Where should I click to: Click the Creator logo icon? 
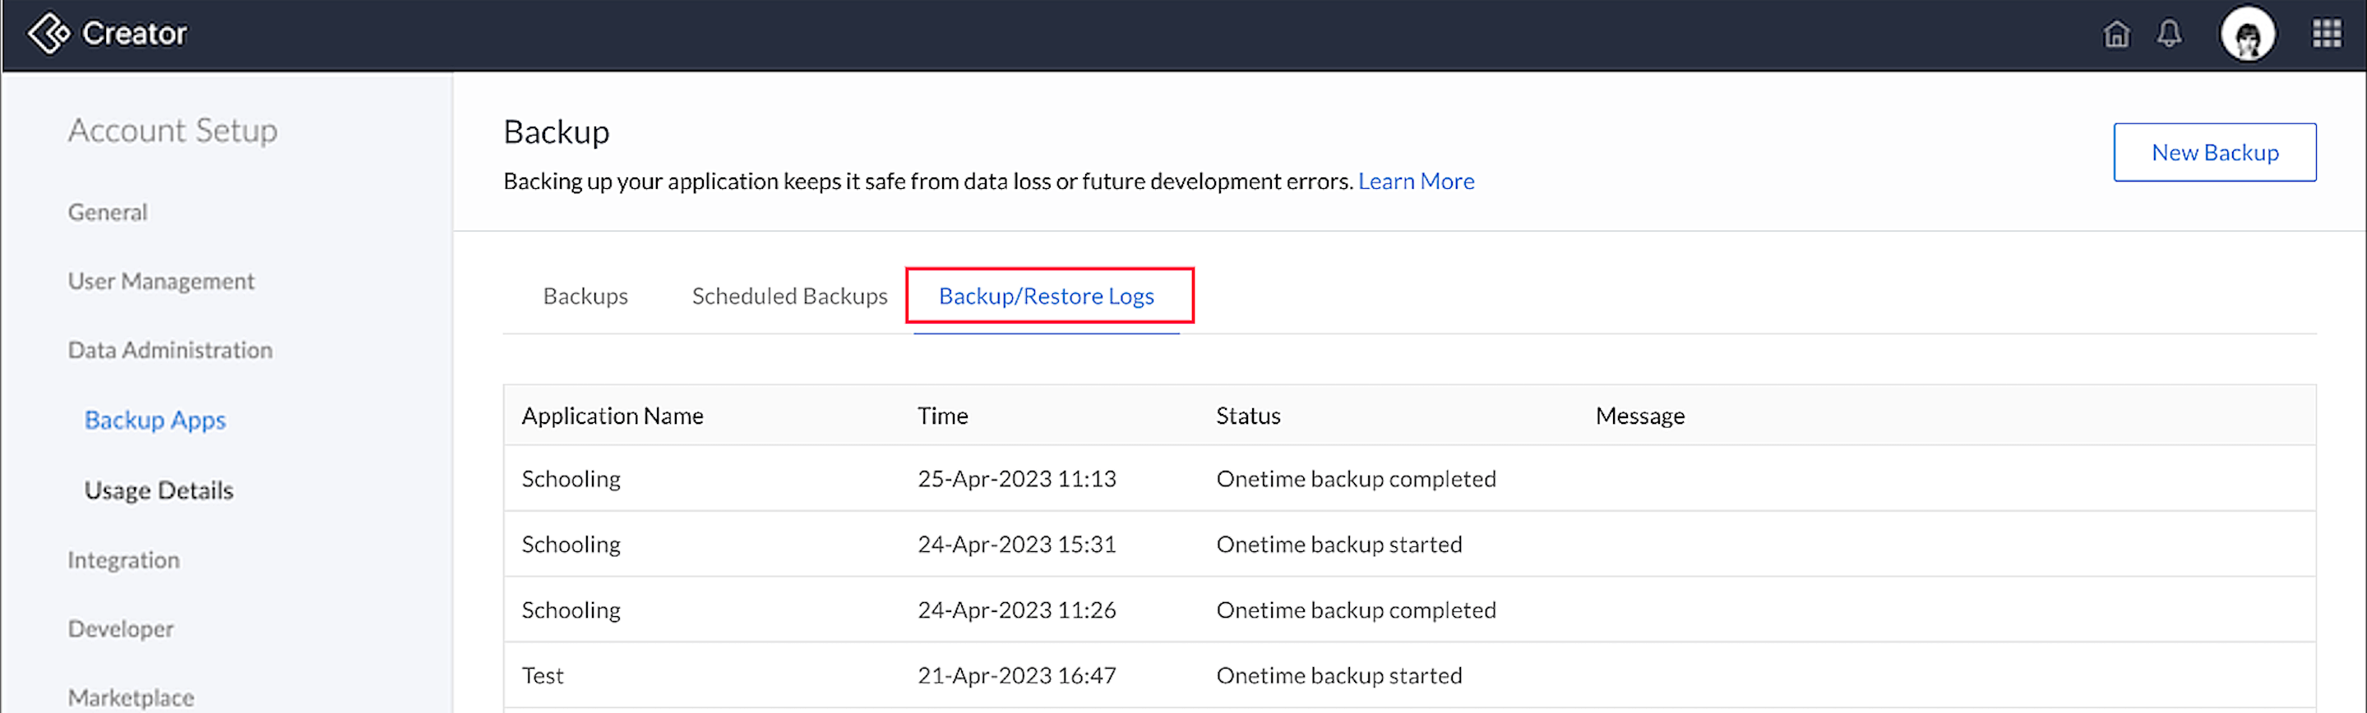click(x=48, y=34)
